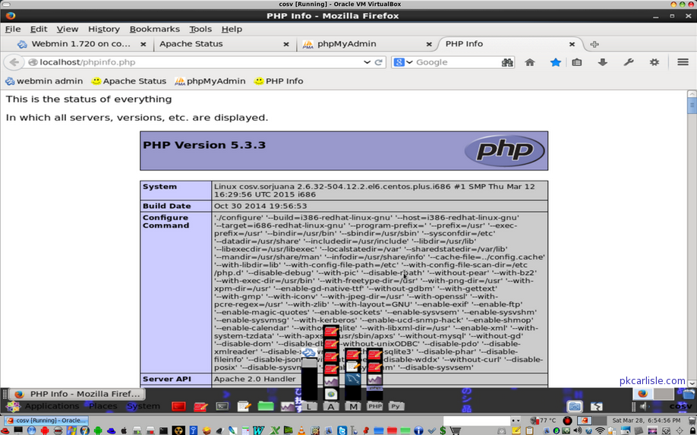Select the PHP Info Firefox taskbar button

77,394
